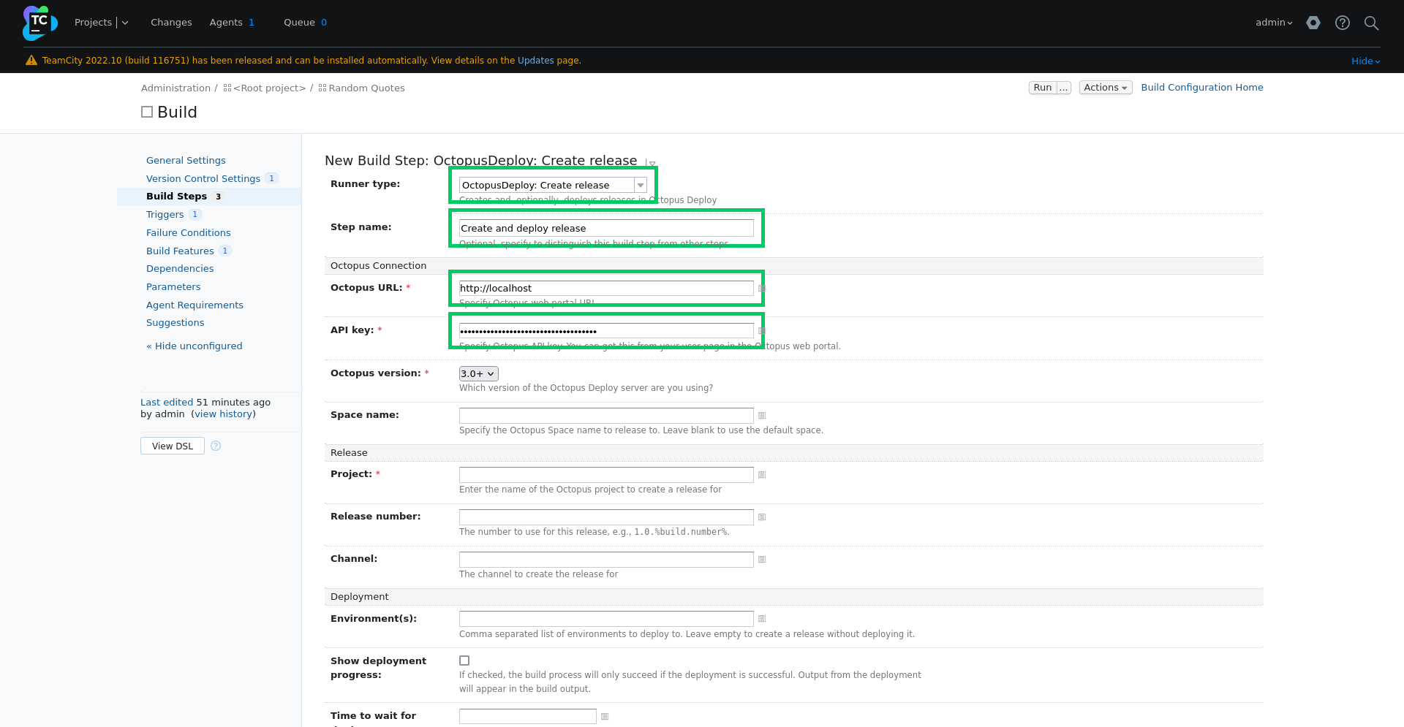The height and width of the screenshot is (727, 1404).
Task: Click the Octopus URL input field
Action: pos(606,289)
